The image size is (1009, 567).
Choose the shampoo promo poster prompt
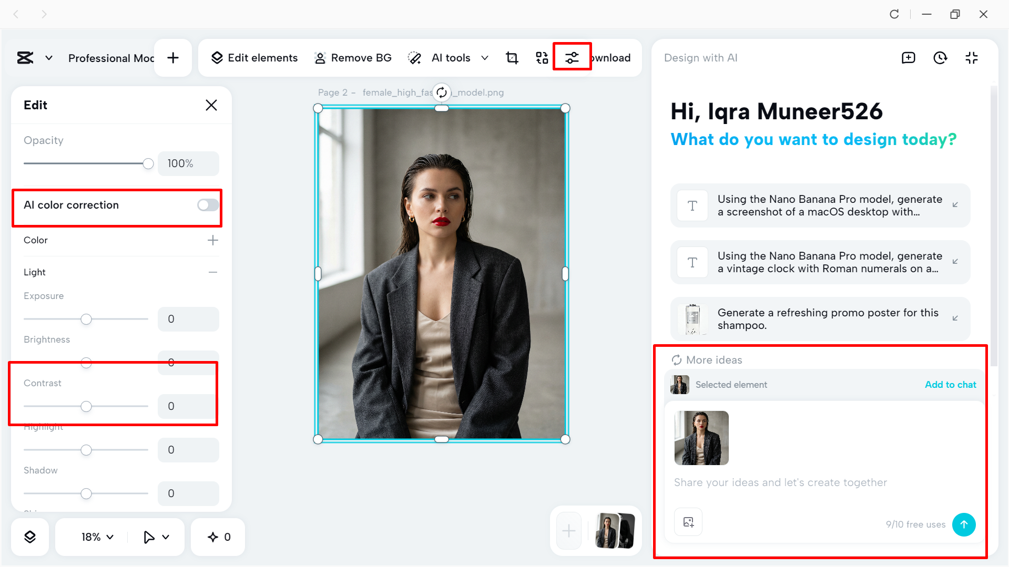820,319
